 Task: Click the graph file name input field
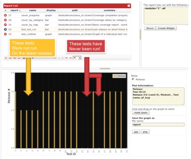tap(158, 125)
